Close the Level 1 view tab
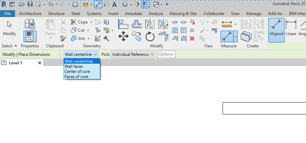The image size is (306, 143). click(39, 63)
